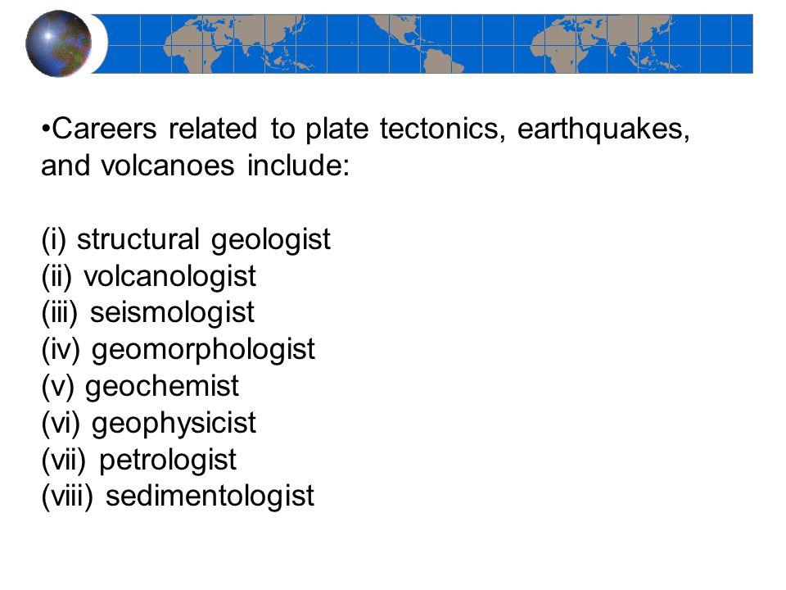Click the word 'seismologist'
786x590 pixels.
172,312
